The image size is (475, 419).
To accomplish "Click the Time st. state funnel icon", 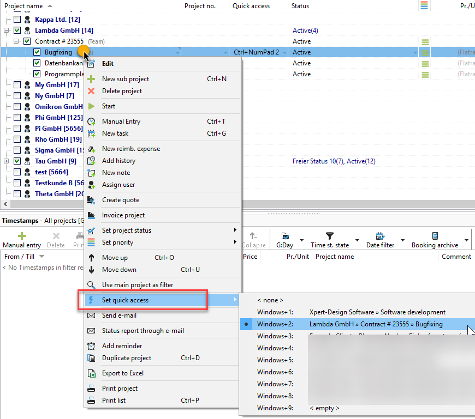I will click(329, 236).
